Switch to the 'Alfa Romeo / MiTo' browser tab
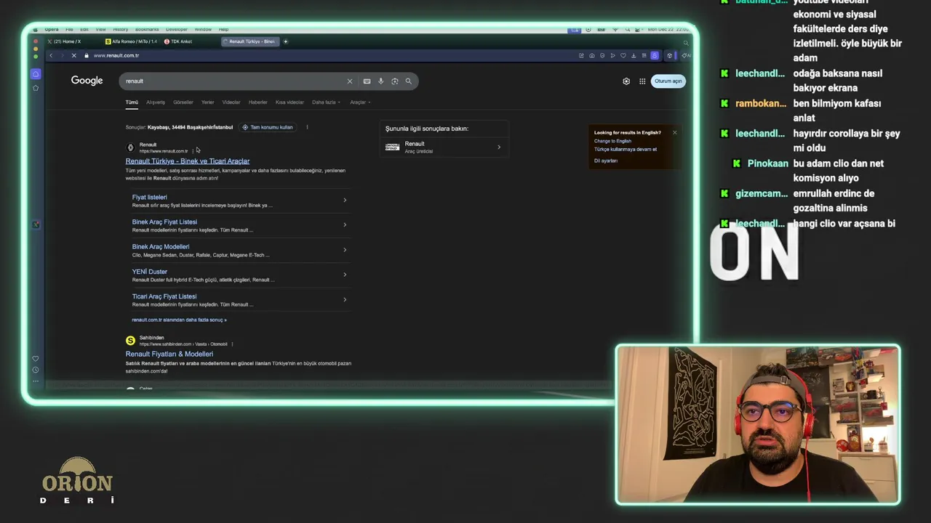The width and height of the screenshot is (931, 523). [131, 41]
